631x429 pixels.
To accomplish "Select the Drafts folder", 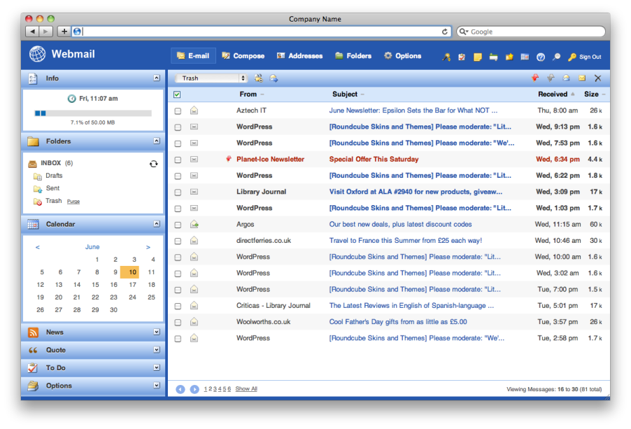I will coord(54,176).
